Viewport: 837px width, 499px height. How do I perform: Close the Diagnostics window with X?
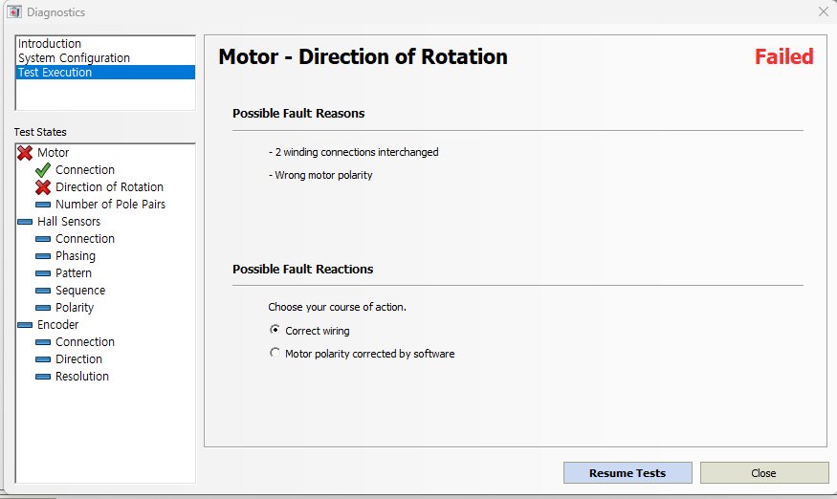point(824,11)
